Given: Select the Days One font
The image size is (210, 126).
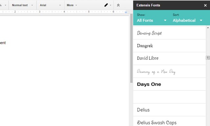Looking at the screenshot, I should click(x=169, y=84).
